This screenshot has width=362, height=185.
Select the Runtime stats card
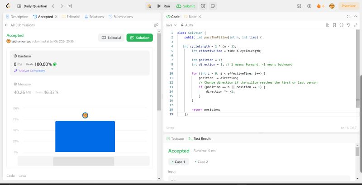pyautogui.click(x=80, y=63)
